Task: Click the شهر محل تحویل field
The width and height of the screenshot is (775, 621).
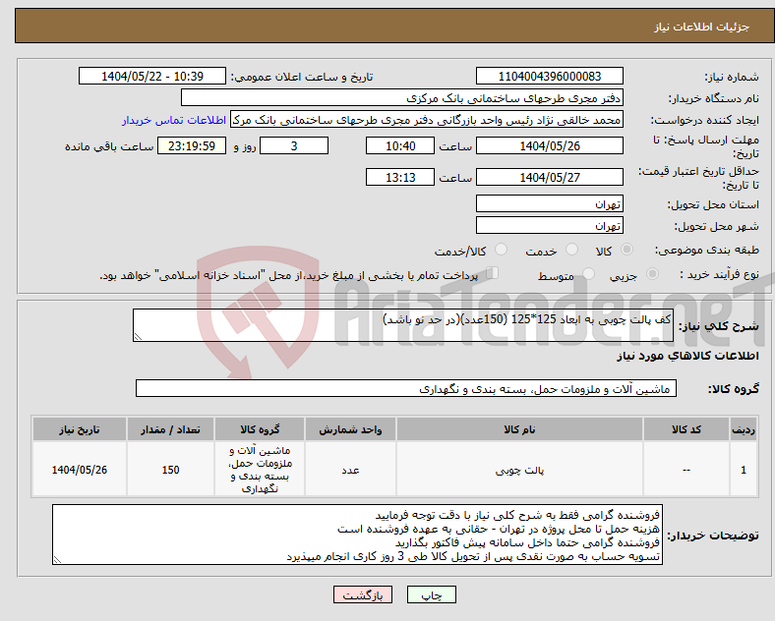Action: point(549,226)
